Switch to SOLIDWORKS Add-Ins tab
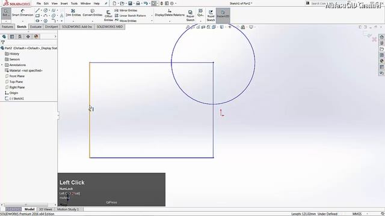This screenshot has height=216, width=385. pos(77,26)
